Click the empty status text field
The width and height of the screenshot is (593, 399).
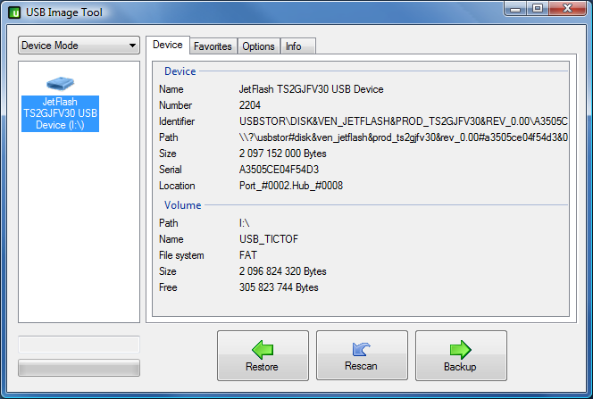point(79,345)
